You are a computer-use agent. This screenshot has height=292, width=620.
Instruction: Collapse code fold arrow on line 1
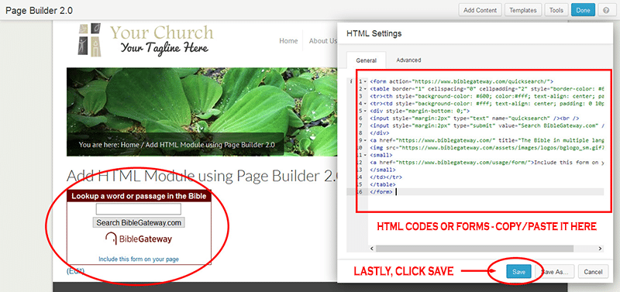365,81
